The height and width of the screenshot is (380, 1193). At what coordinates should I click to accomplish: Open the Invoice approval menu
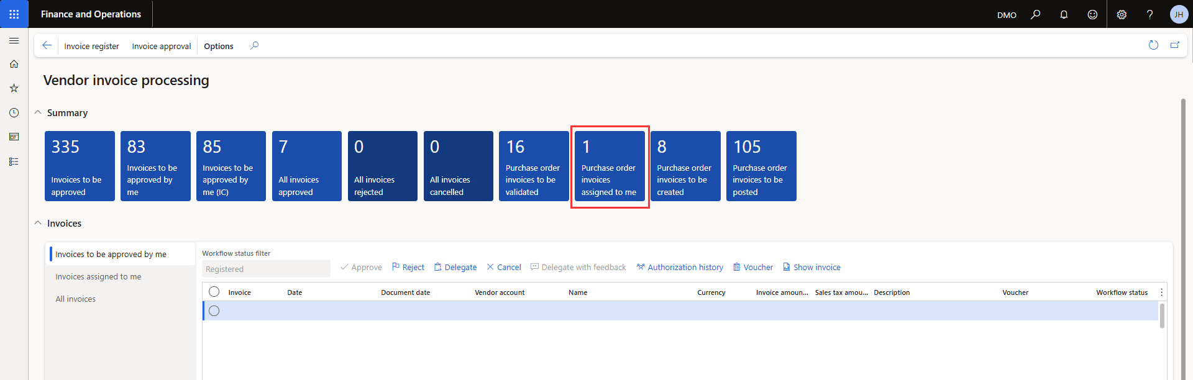(x=161, y=46)
